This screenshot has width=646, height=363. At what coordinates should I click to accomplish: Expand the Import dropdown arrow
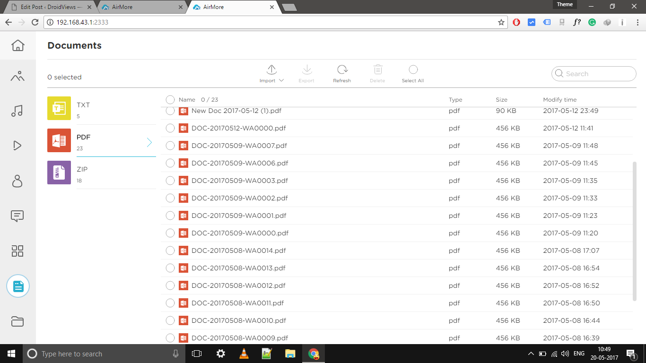click(281, 80)
